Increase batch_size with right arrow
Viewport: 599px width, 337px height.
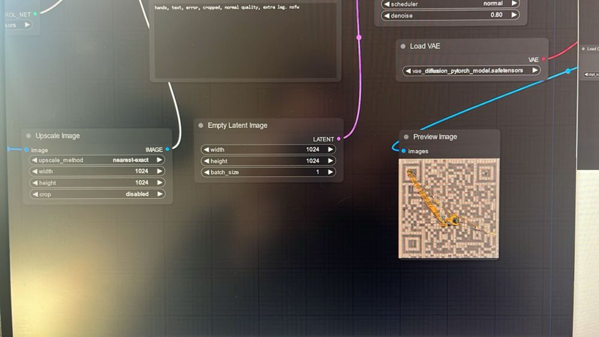[331, 172]
